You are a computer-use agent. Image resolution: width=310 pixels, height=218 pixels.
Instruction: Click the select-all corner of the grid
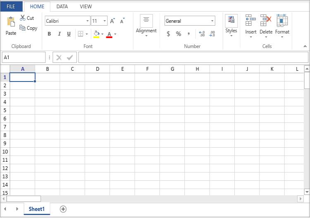tap(5, 69)
